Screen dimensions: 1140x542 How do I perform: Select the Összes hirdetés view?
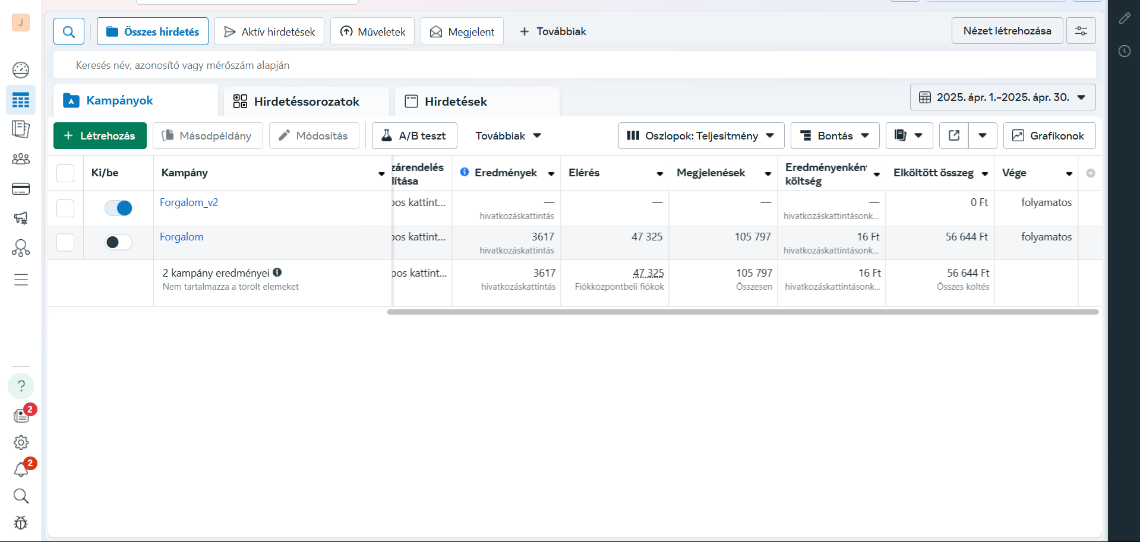153,31
